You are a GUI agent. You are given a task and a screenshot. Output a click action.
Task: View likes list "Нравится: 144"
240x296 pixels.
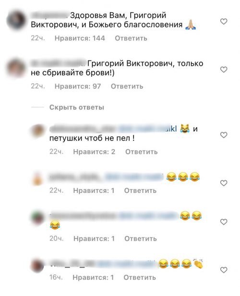80,38
